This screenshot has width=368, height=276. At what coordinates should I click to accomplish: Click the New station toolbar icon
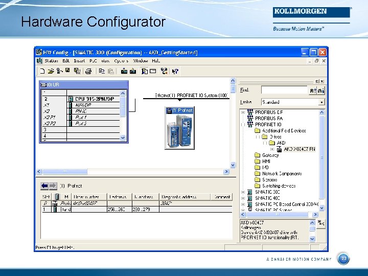tap(42, 71)
